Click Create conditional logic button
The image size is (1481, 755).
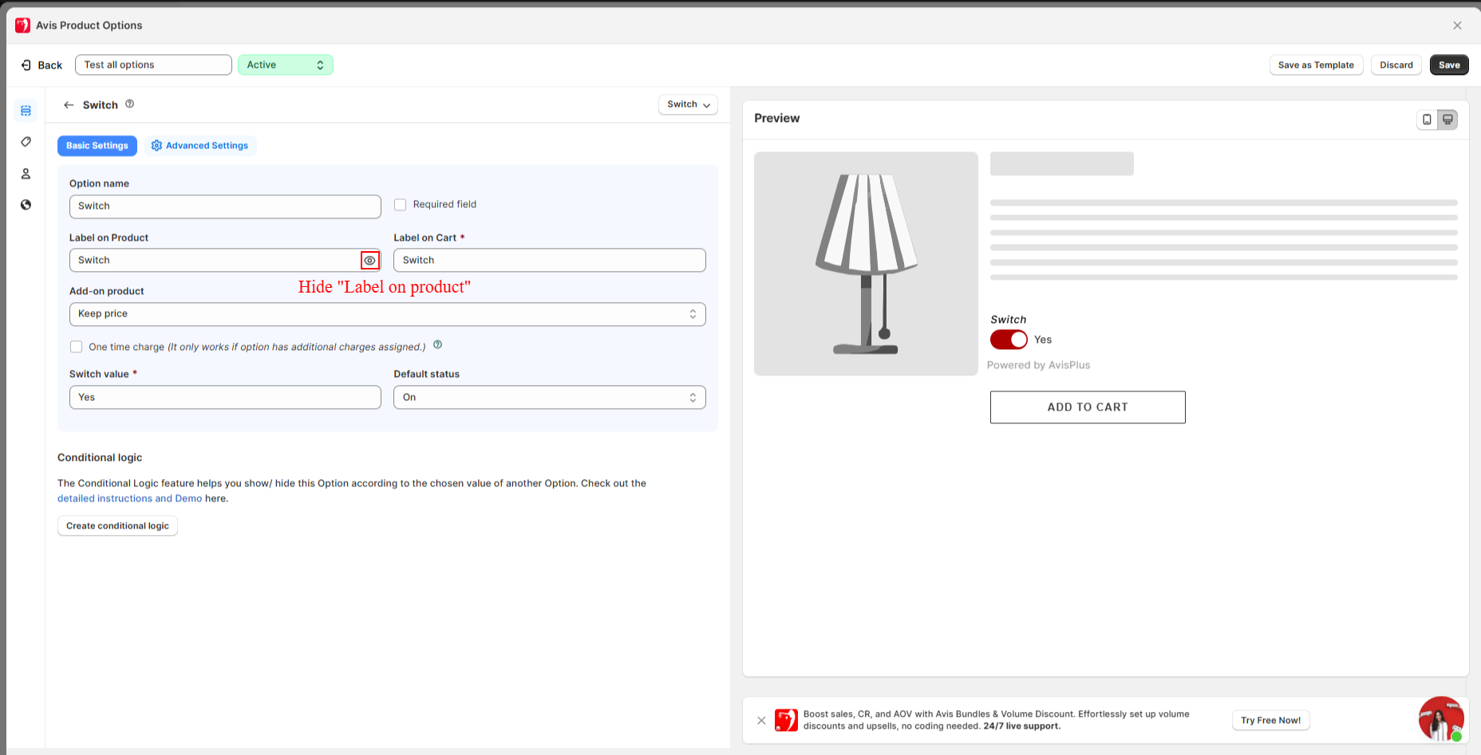click(x=117, y=526)
